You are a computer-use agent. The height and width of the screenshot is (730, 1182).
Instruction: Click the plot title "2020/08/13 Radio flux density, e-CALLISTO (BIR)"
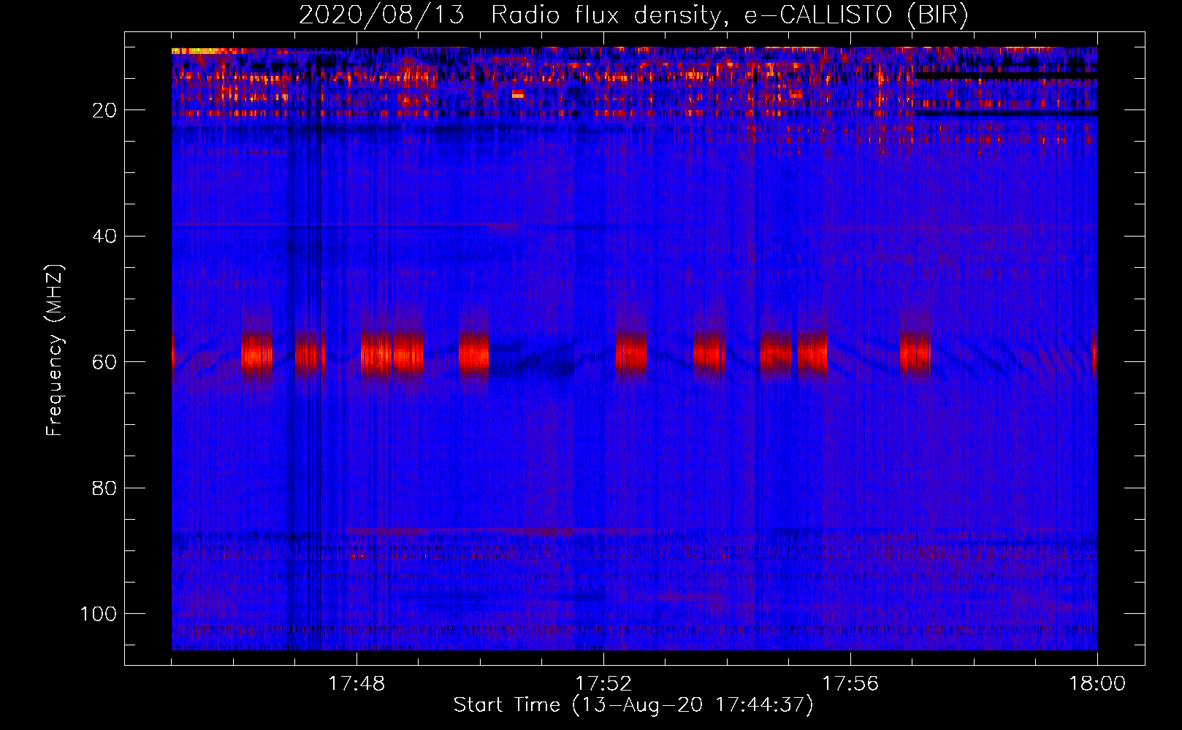[633, 15]
